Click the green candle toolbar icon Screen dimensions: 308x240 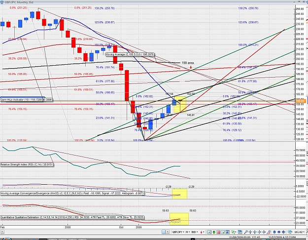214,232
